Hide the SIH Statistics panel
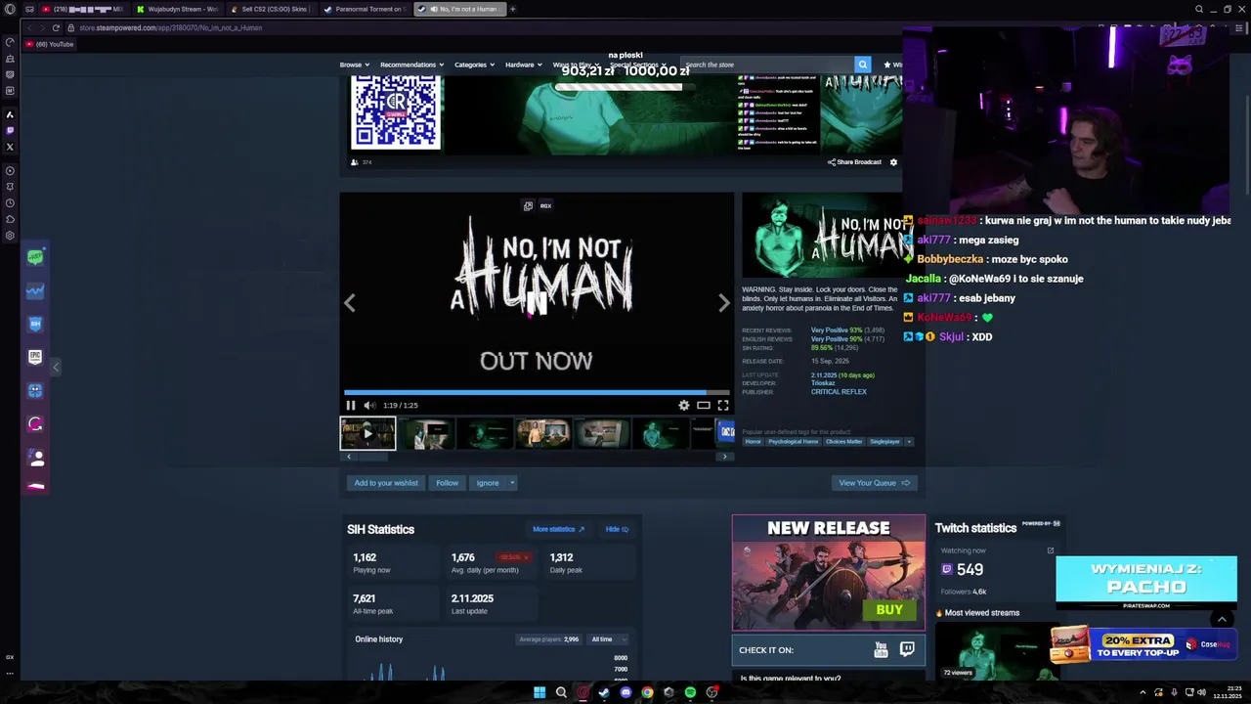This screenshot has width=1251, height=704. pyautogui.click(x=617, y=529)
